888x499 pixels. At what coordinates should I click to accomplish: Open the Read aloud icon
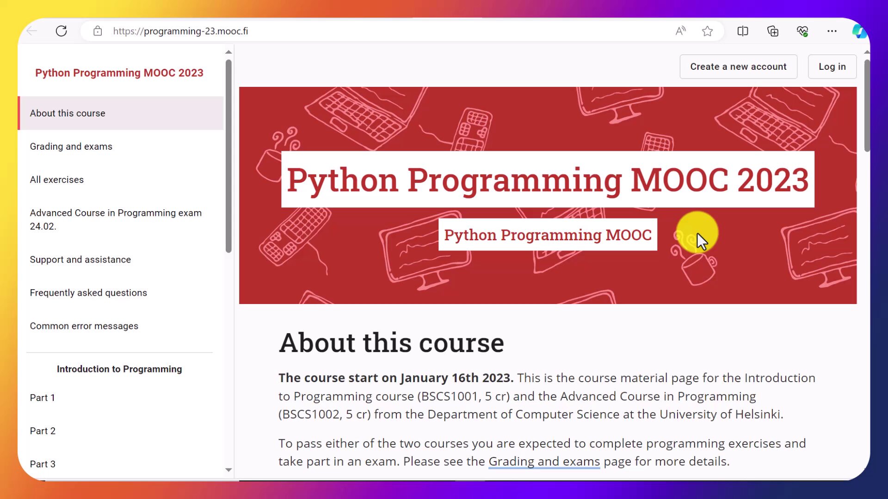(x=680, y=31)
